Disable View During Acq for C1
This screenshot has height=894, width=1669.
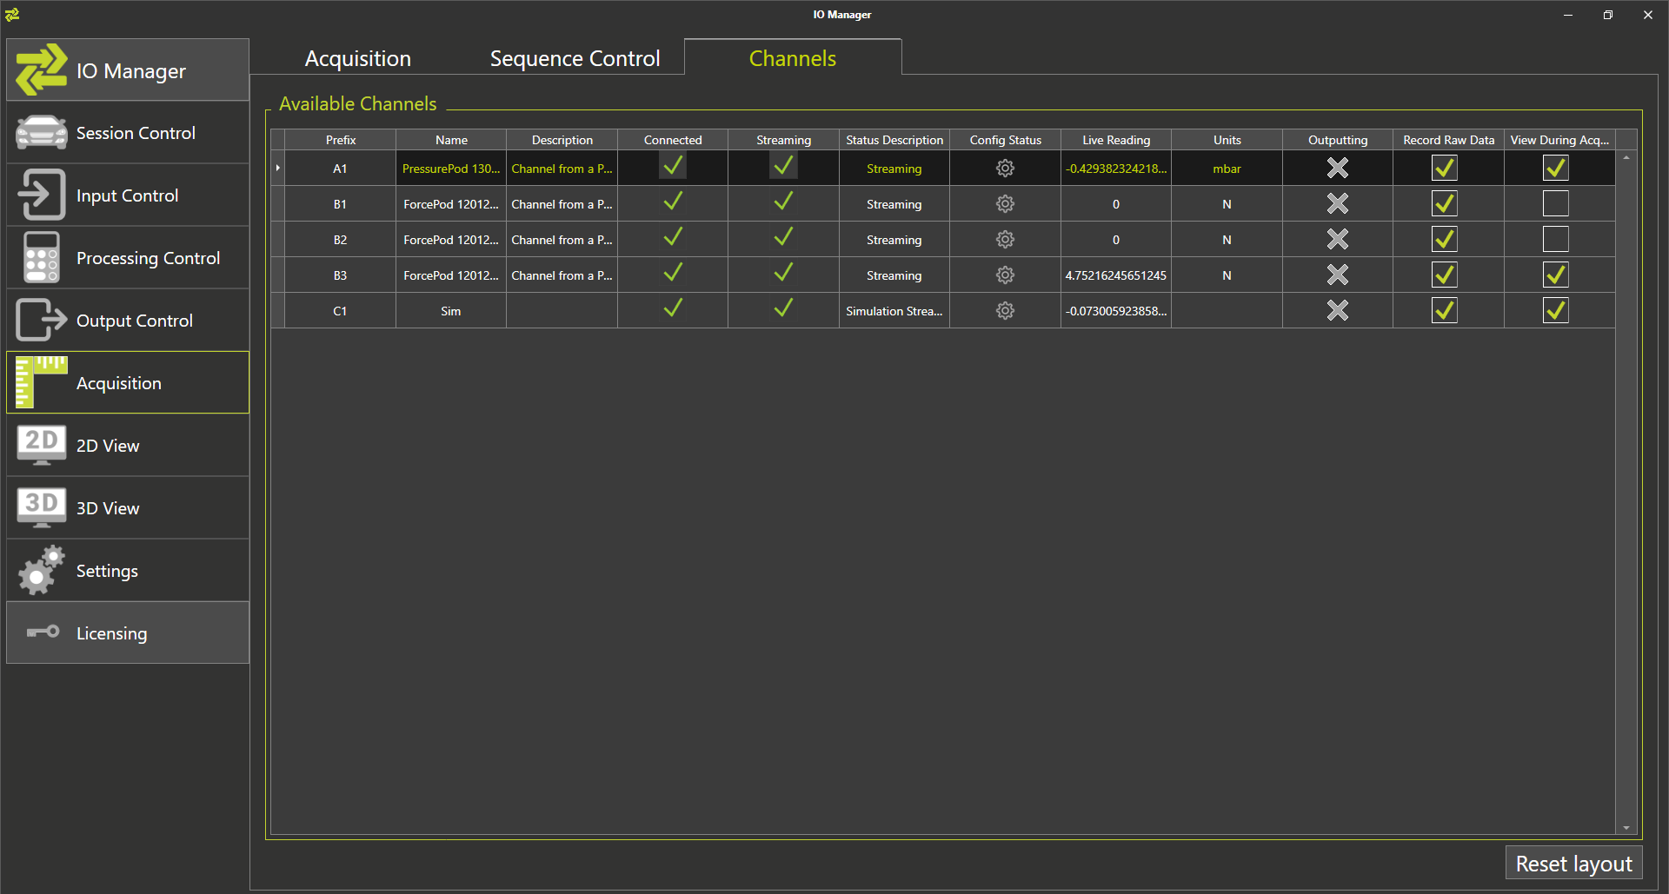pyautogui.click(x=1555, y=311)
